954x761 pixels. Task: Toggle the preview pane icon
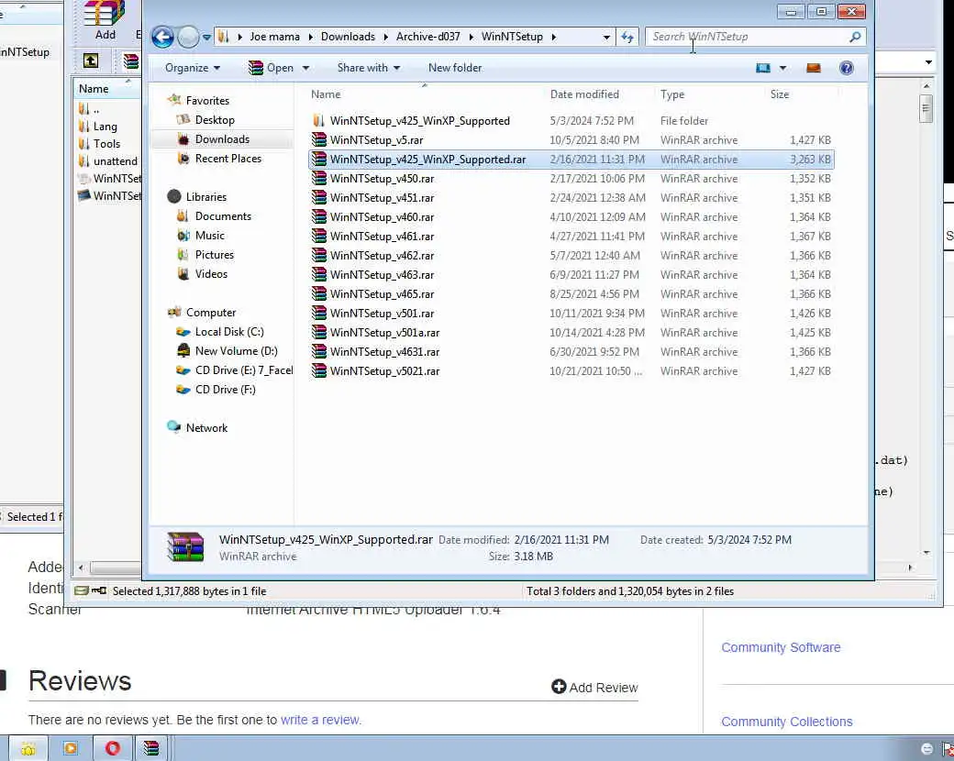point(814,68)
